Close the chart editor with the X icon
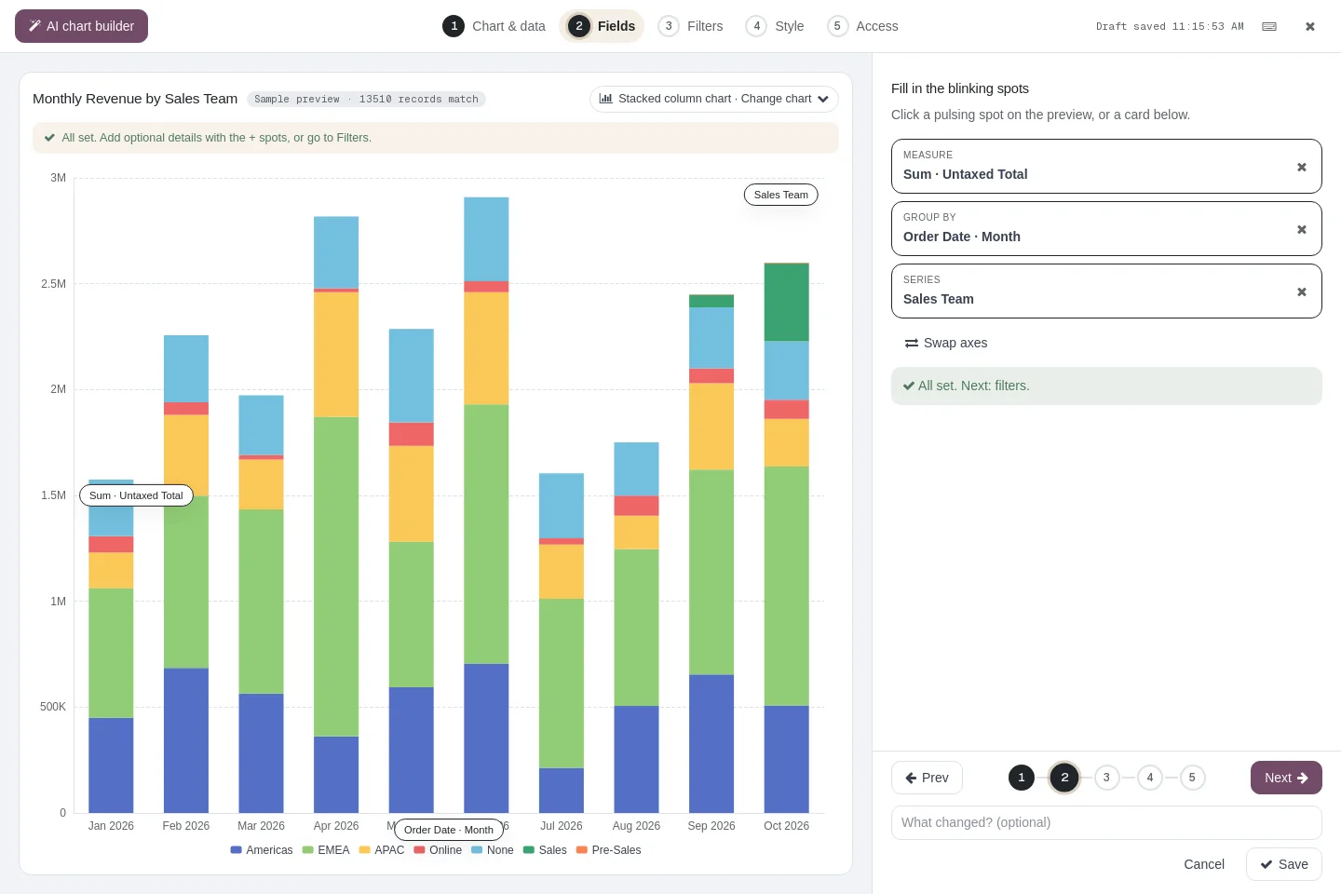Image resolution: width=1341 pixels, height=894 pixels. coord(1310,26)
